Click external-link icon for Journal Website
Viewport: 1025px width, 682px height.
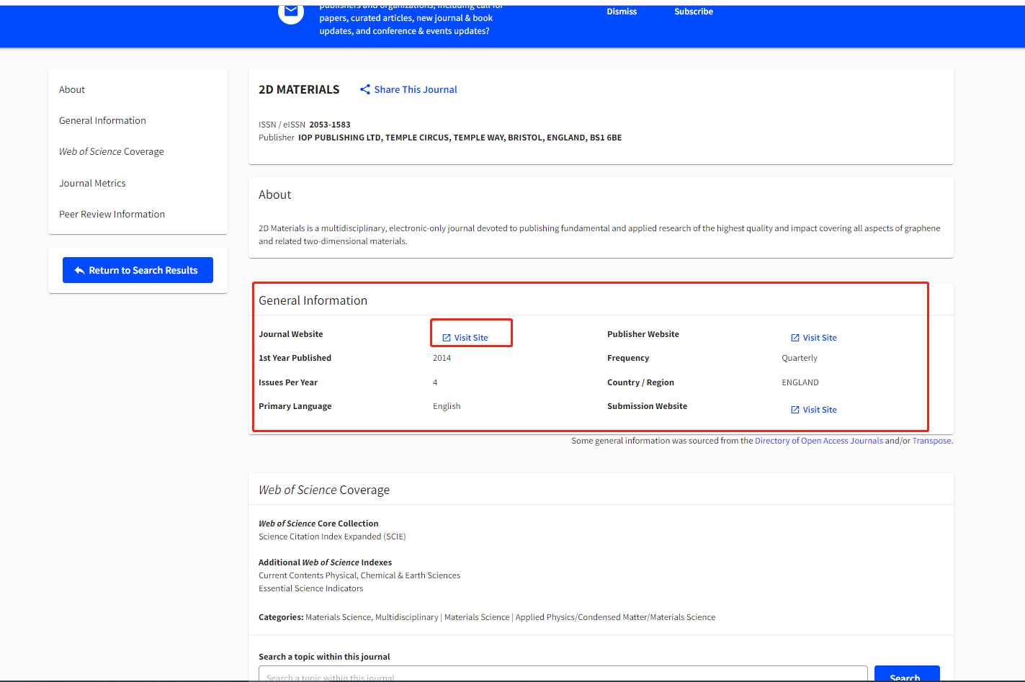point(447,338)
